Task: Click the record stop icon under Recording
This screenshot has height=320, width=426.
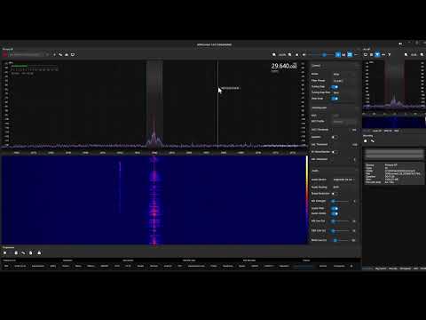Action: click(x=366, y=141)
